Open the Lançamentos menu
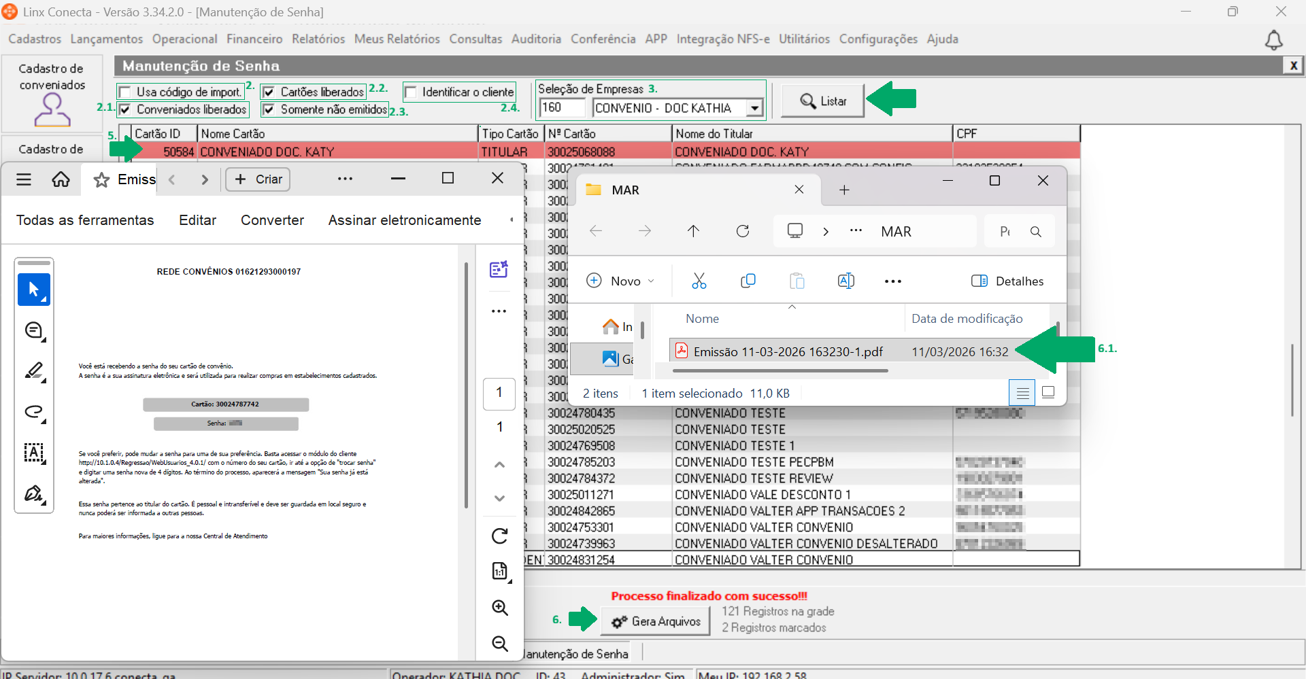The width and height of the screenshot is (1306, 679). (107, 39)
